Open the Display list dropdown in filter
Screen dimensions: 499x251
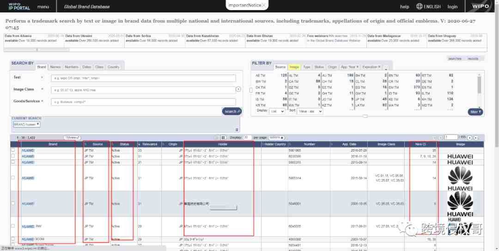pos(277,111)
